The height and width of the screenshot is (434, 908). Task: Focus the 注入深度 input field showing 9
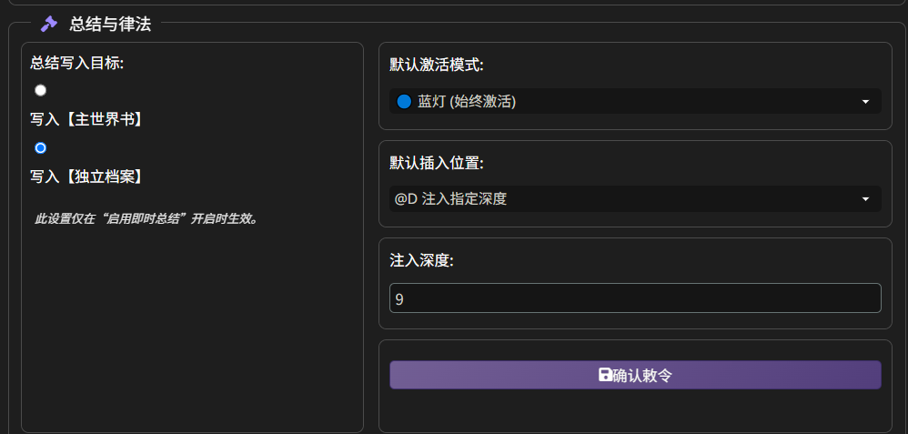click(x=634, y=298)
